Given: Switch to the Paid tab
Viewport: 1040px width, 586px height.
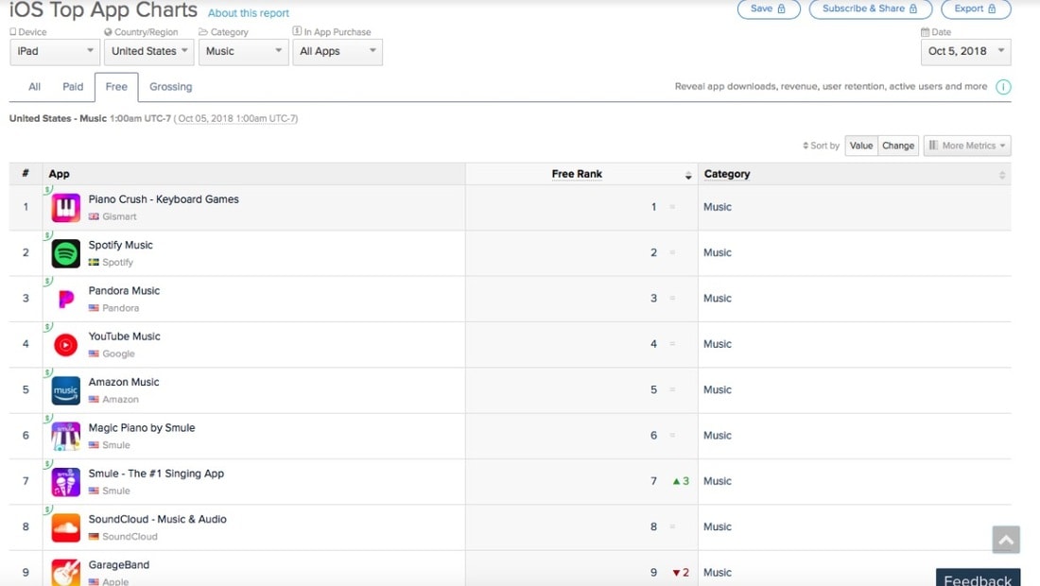Looking at the screenshot, I should pyautogui.click(x=73, y=87).
